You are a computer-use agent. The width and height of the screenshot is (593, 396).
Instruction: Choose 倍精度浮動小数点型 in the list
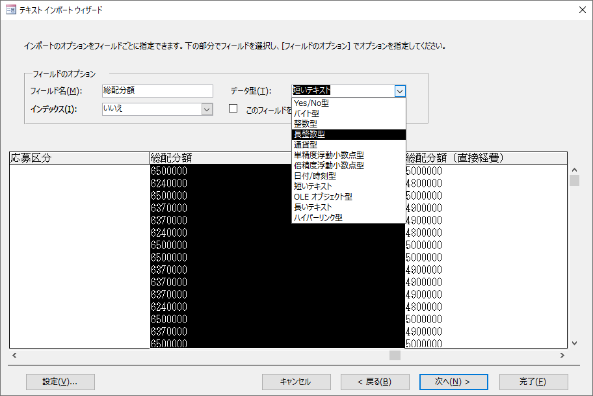click(349, 165)
